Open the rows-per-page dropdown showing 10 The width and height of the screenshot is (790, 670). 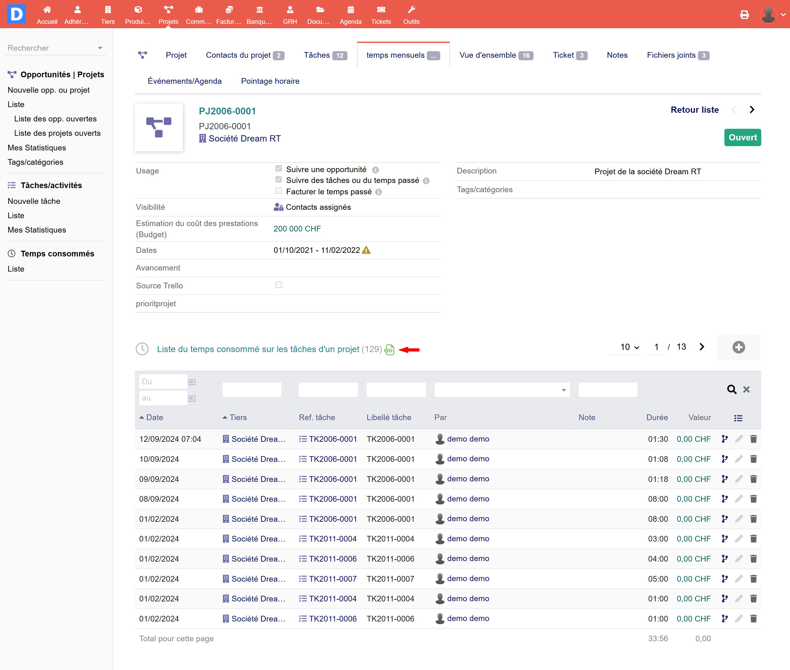click(629, 347)
